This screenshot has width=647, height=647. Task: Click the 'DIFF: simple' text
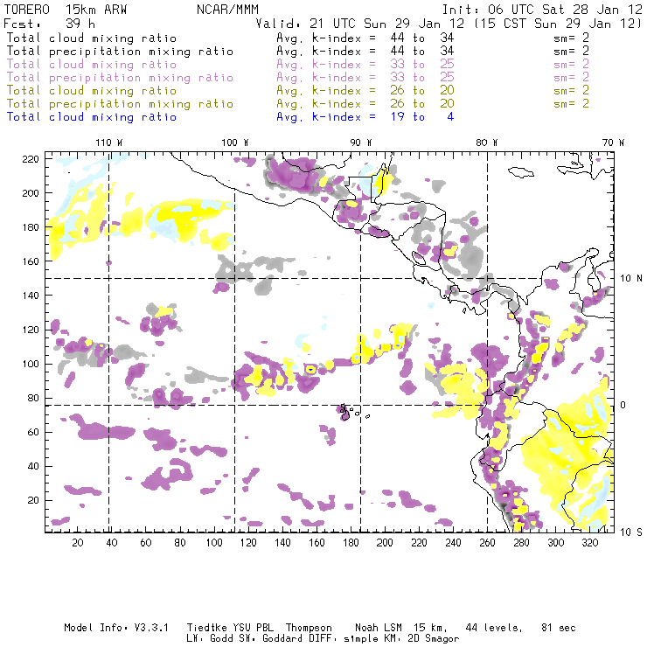[344, 639]
